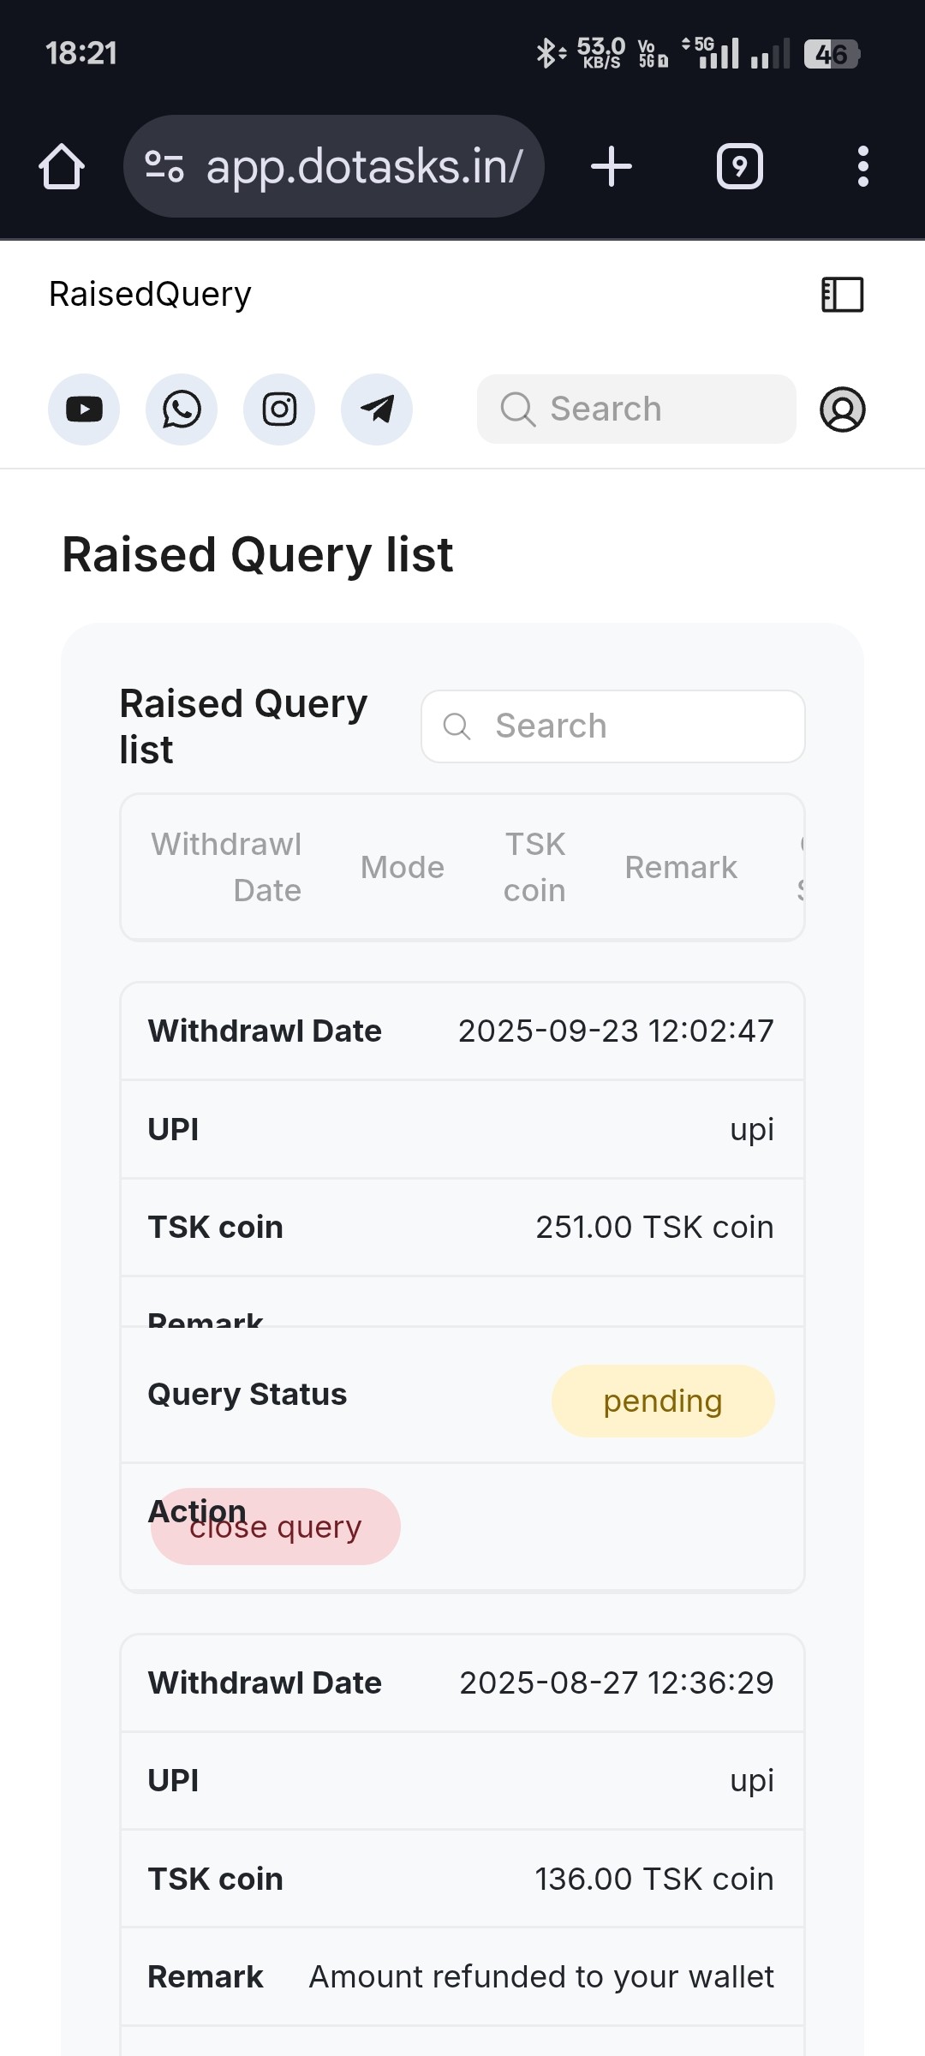Open the YouTube social link
The width and height of the screenshot is (925, 2056).
[84, 409]
